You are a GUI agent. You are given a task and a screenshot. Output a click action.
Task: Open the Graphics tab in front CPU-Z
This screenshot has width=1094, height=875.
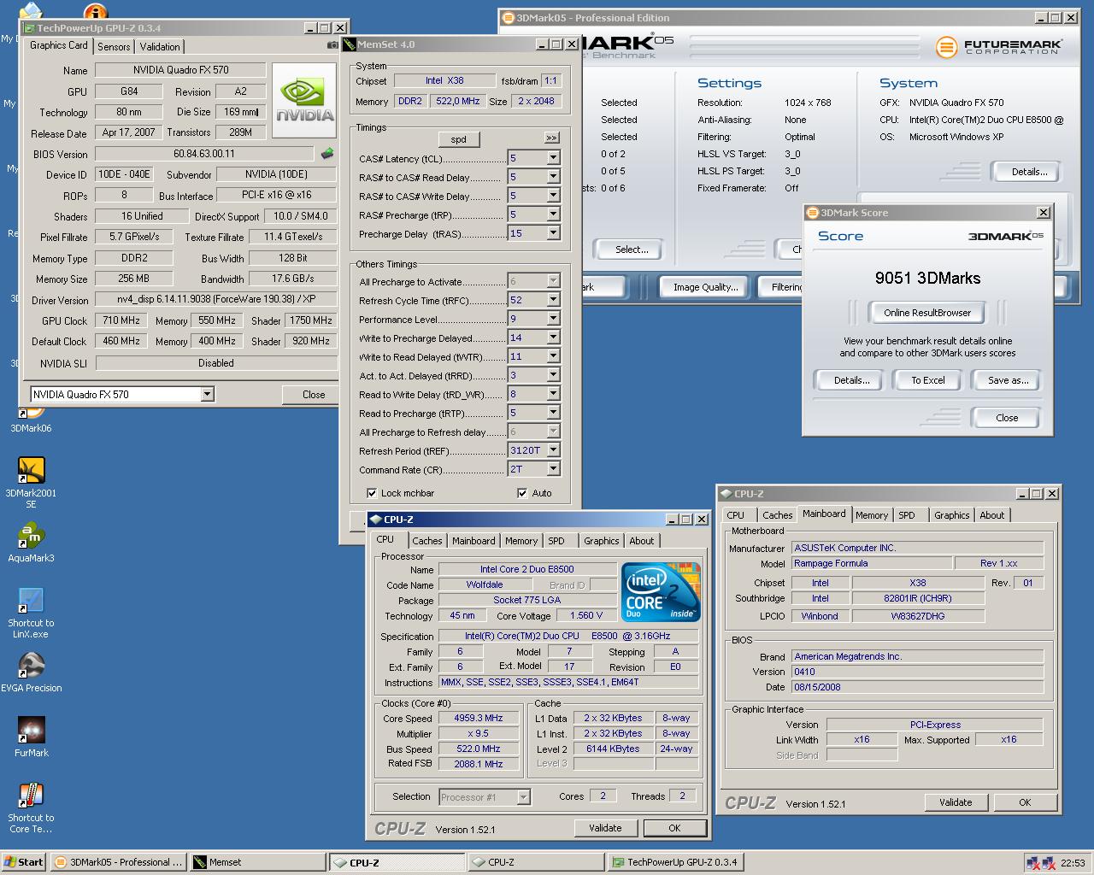tap(602, 541)
